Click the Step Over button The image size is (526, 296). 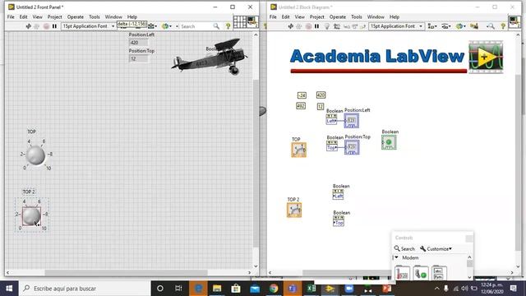[x=354, y=26]
